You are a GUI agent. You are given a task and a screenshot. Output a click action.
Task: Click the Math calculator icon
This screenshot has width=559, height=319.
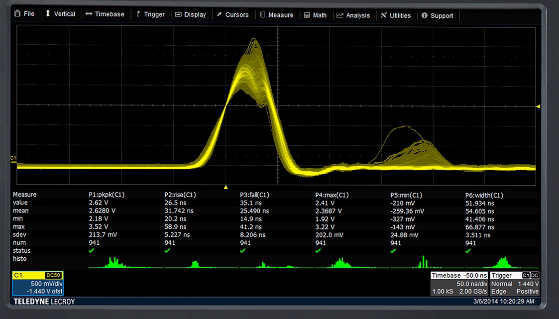(307, 15)
